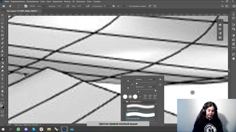Select the Blur tool
The width and height of the screenshot is (236, 132).
click(3, 67)
